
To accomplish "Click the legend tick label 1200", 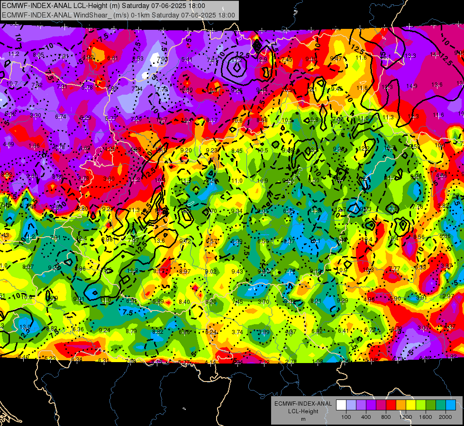I will pyautogui.click(x=406, y=417).
